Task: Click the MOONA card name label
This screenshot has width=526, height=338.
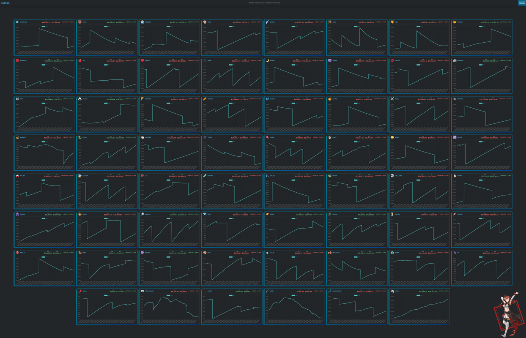Action: coord(148,253)
